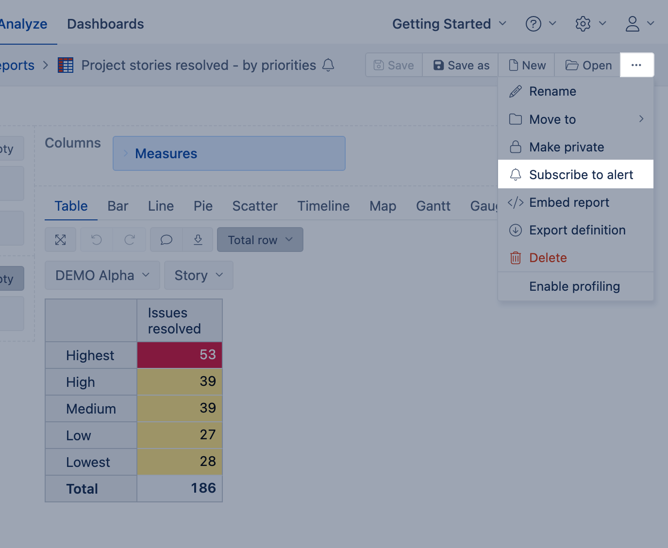Expand the Getting Started account dropdown
The height and width of the screenshot is (548, 668).
[x=449, y=24]
